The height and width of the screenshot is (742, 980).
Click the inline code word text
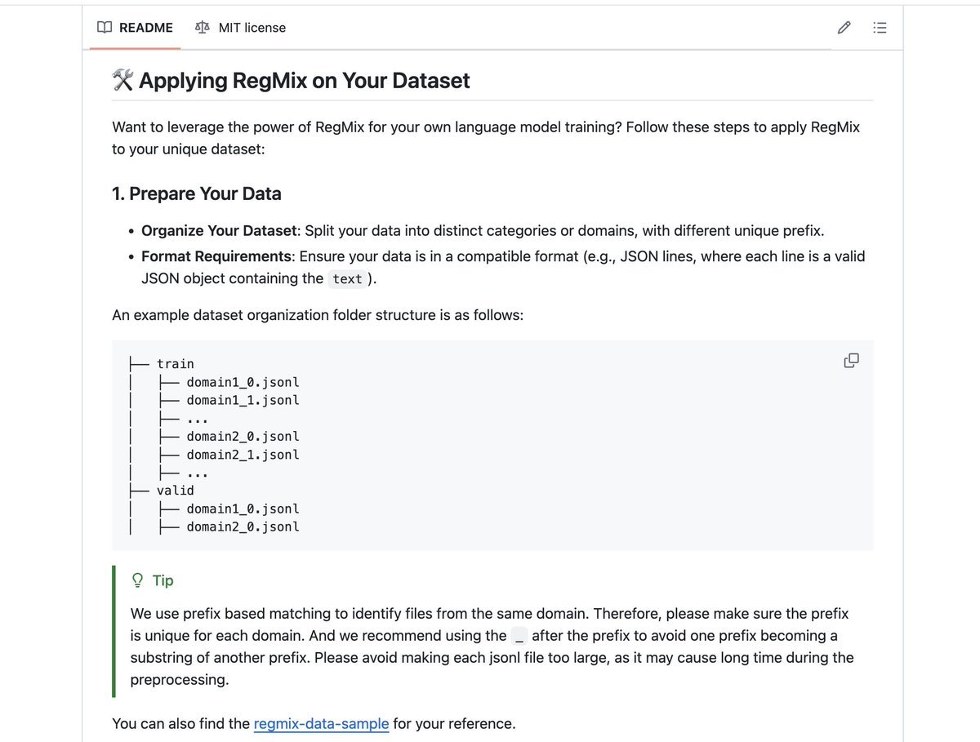point(347,279)
